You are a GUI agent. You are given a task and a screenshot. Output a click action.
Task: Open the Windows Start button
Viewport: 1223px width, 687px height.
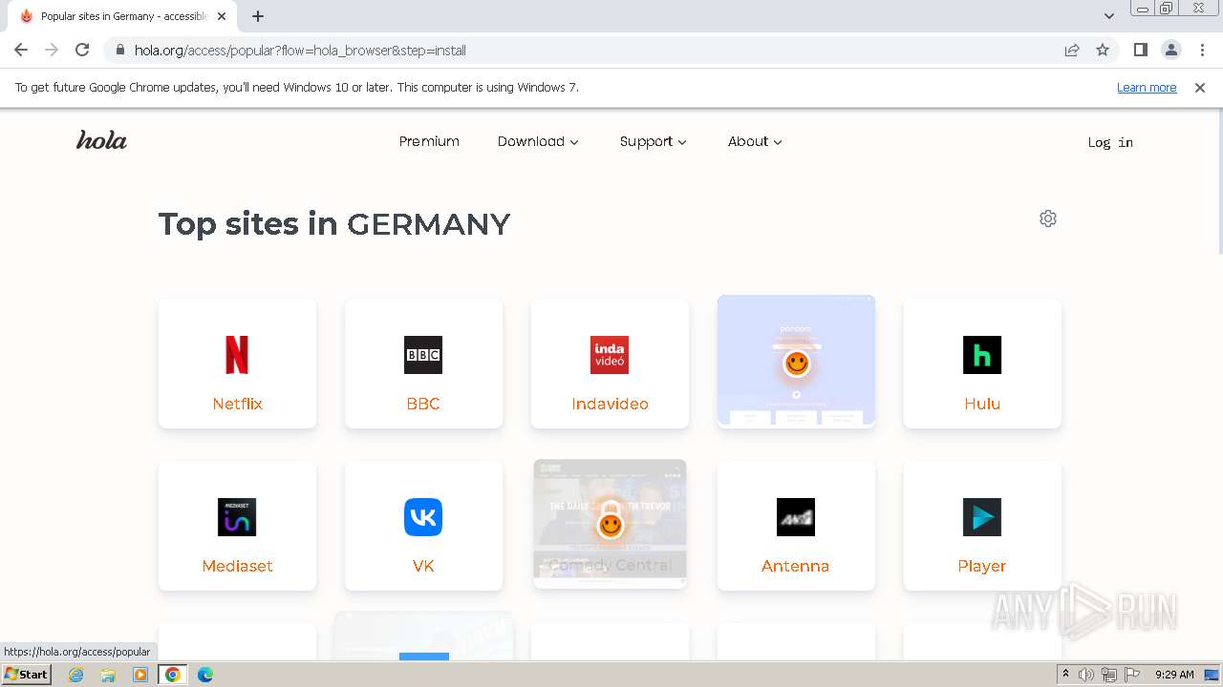point(27,675)
